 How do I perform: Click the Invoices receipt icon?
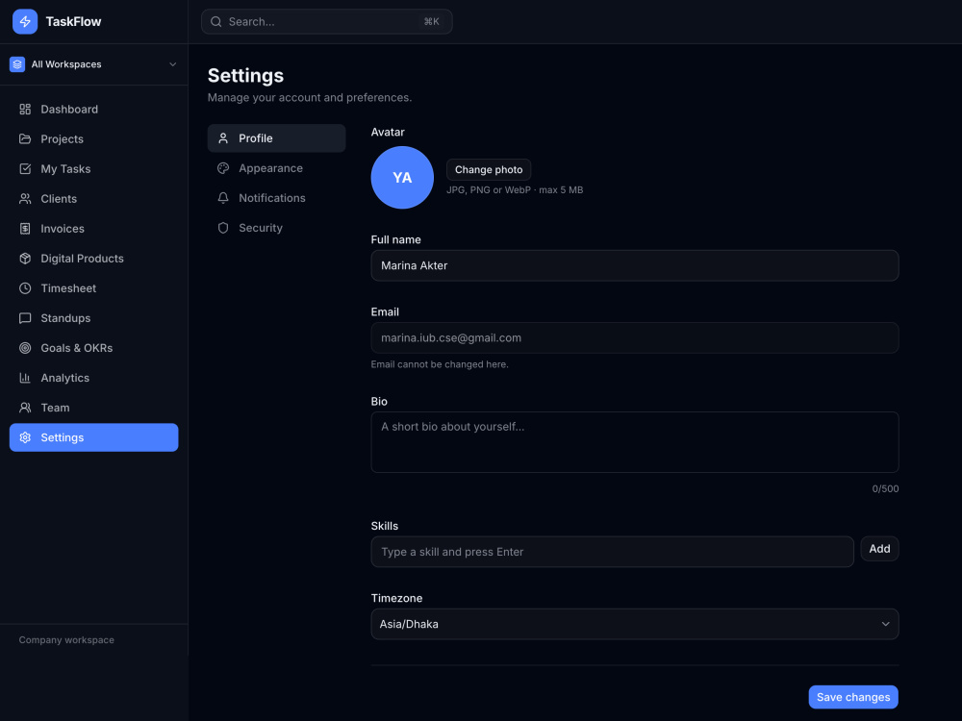point(25,229)
